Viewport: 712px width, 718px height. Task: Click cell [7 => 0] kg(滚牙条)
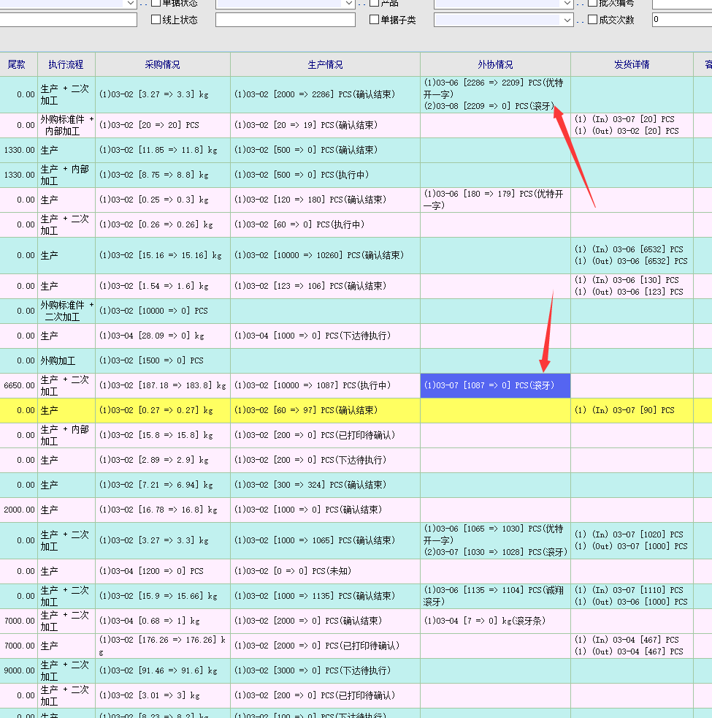pos(495,621)
